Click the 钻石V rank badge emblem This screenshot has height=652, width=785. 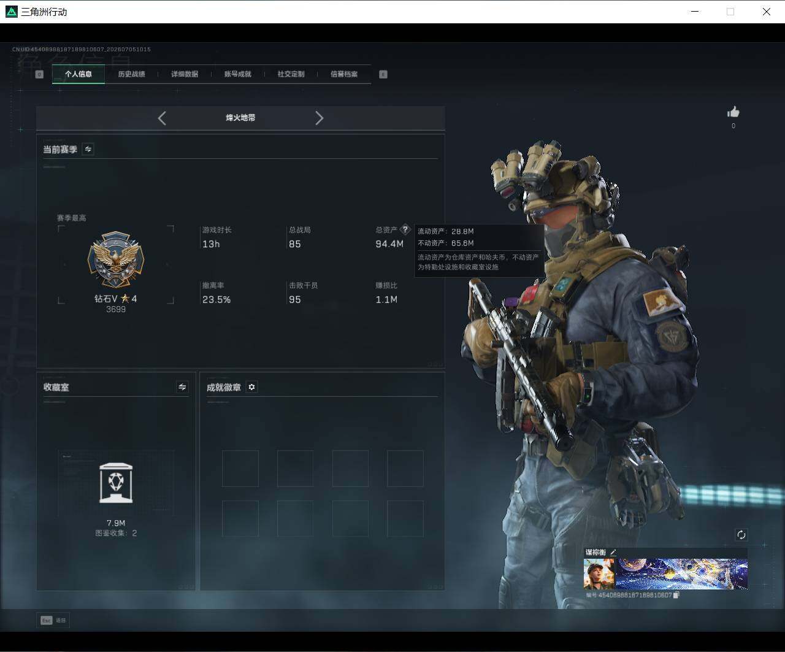pyautogui.click(x=116, y=261)
